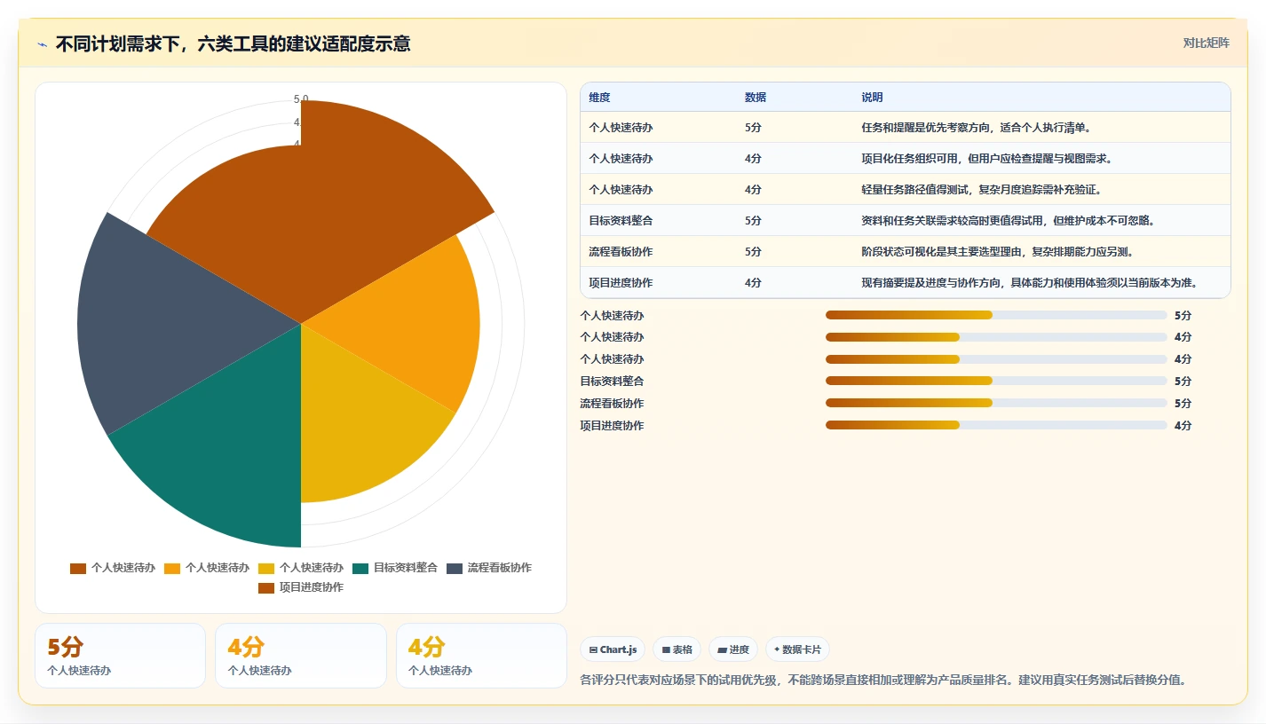The width and height of the screenshot is (1266, 724).
Task: Select the Chart.js tag
Action: (613, 649)
